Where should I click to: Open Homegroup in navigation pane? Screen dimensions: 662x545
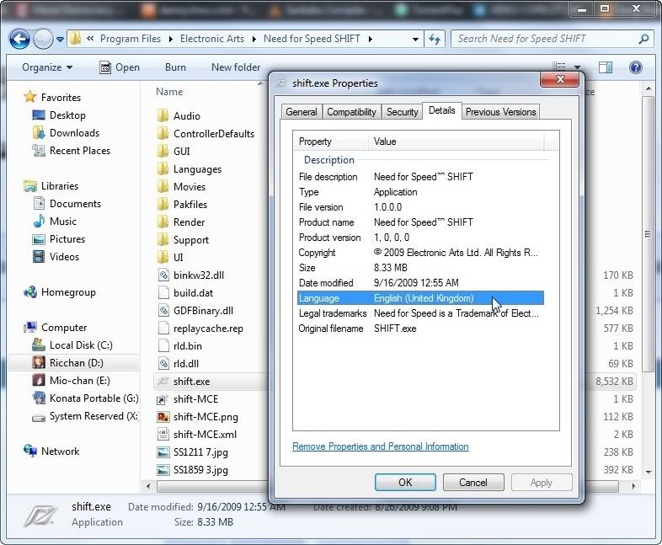(x=68, y=292)
